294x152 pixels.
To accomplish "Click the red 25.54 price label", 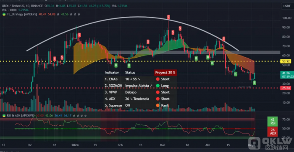I will click(x=286, y=88).
